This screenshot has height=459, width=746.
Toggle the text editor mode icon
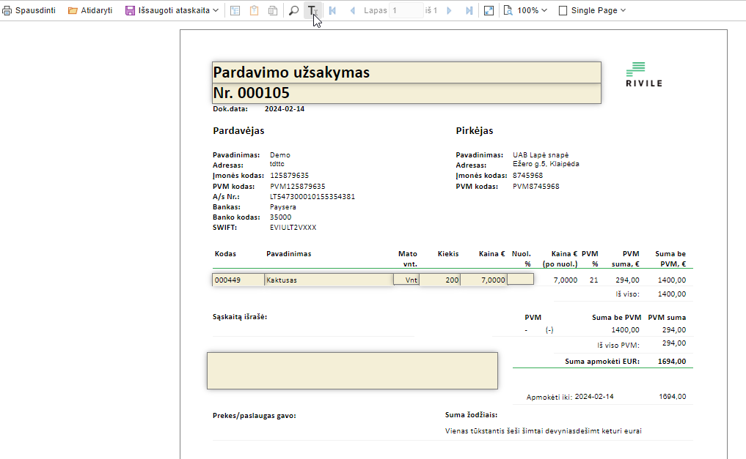(312, 11)
